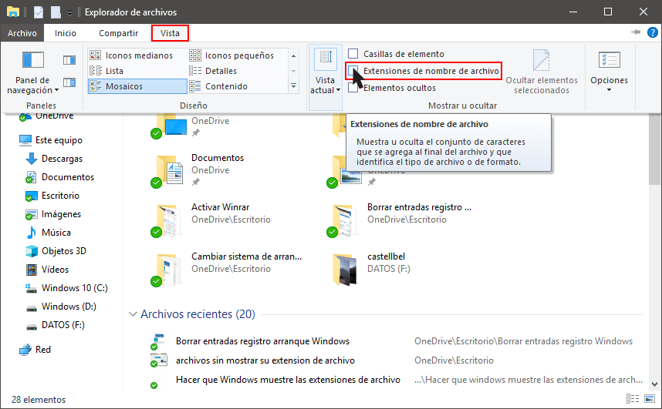Click the pin ribbon icon
Screen dimensions: 662x409
[636, 32]
